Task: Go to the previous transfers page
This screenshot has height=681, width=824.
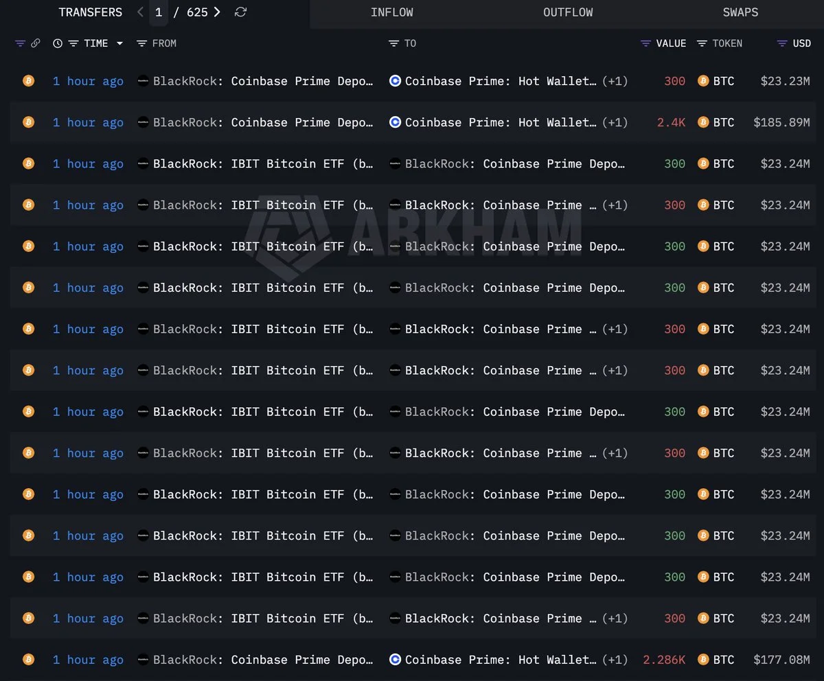Action: 140,12
